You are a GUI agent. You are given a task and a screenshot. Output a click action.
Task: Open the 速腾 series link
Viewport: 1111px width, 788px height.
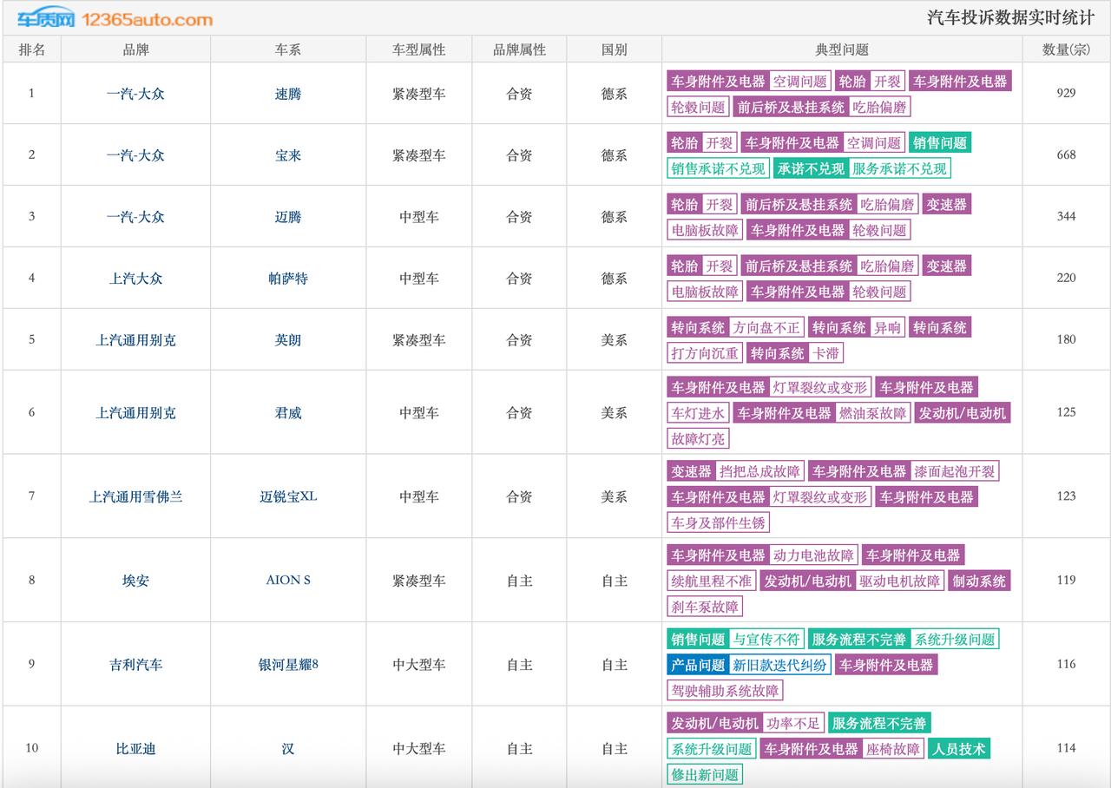pos(288,94)
